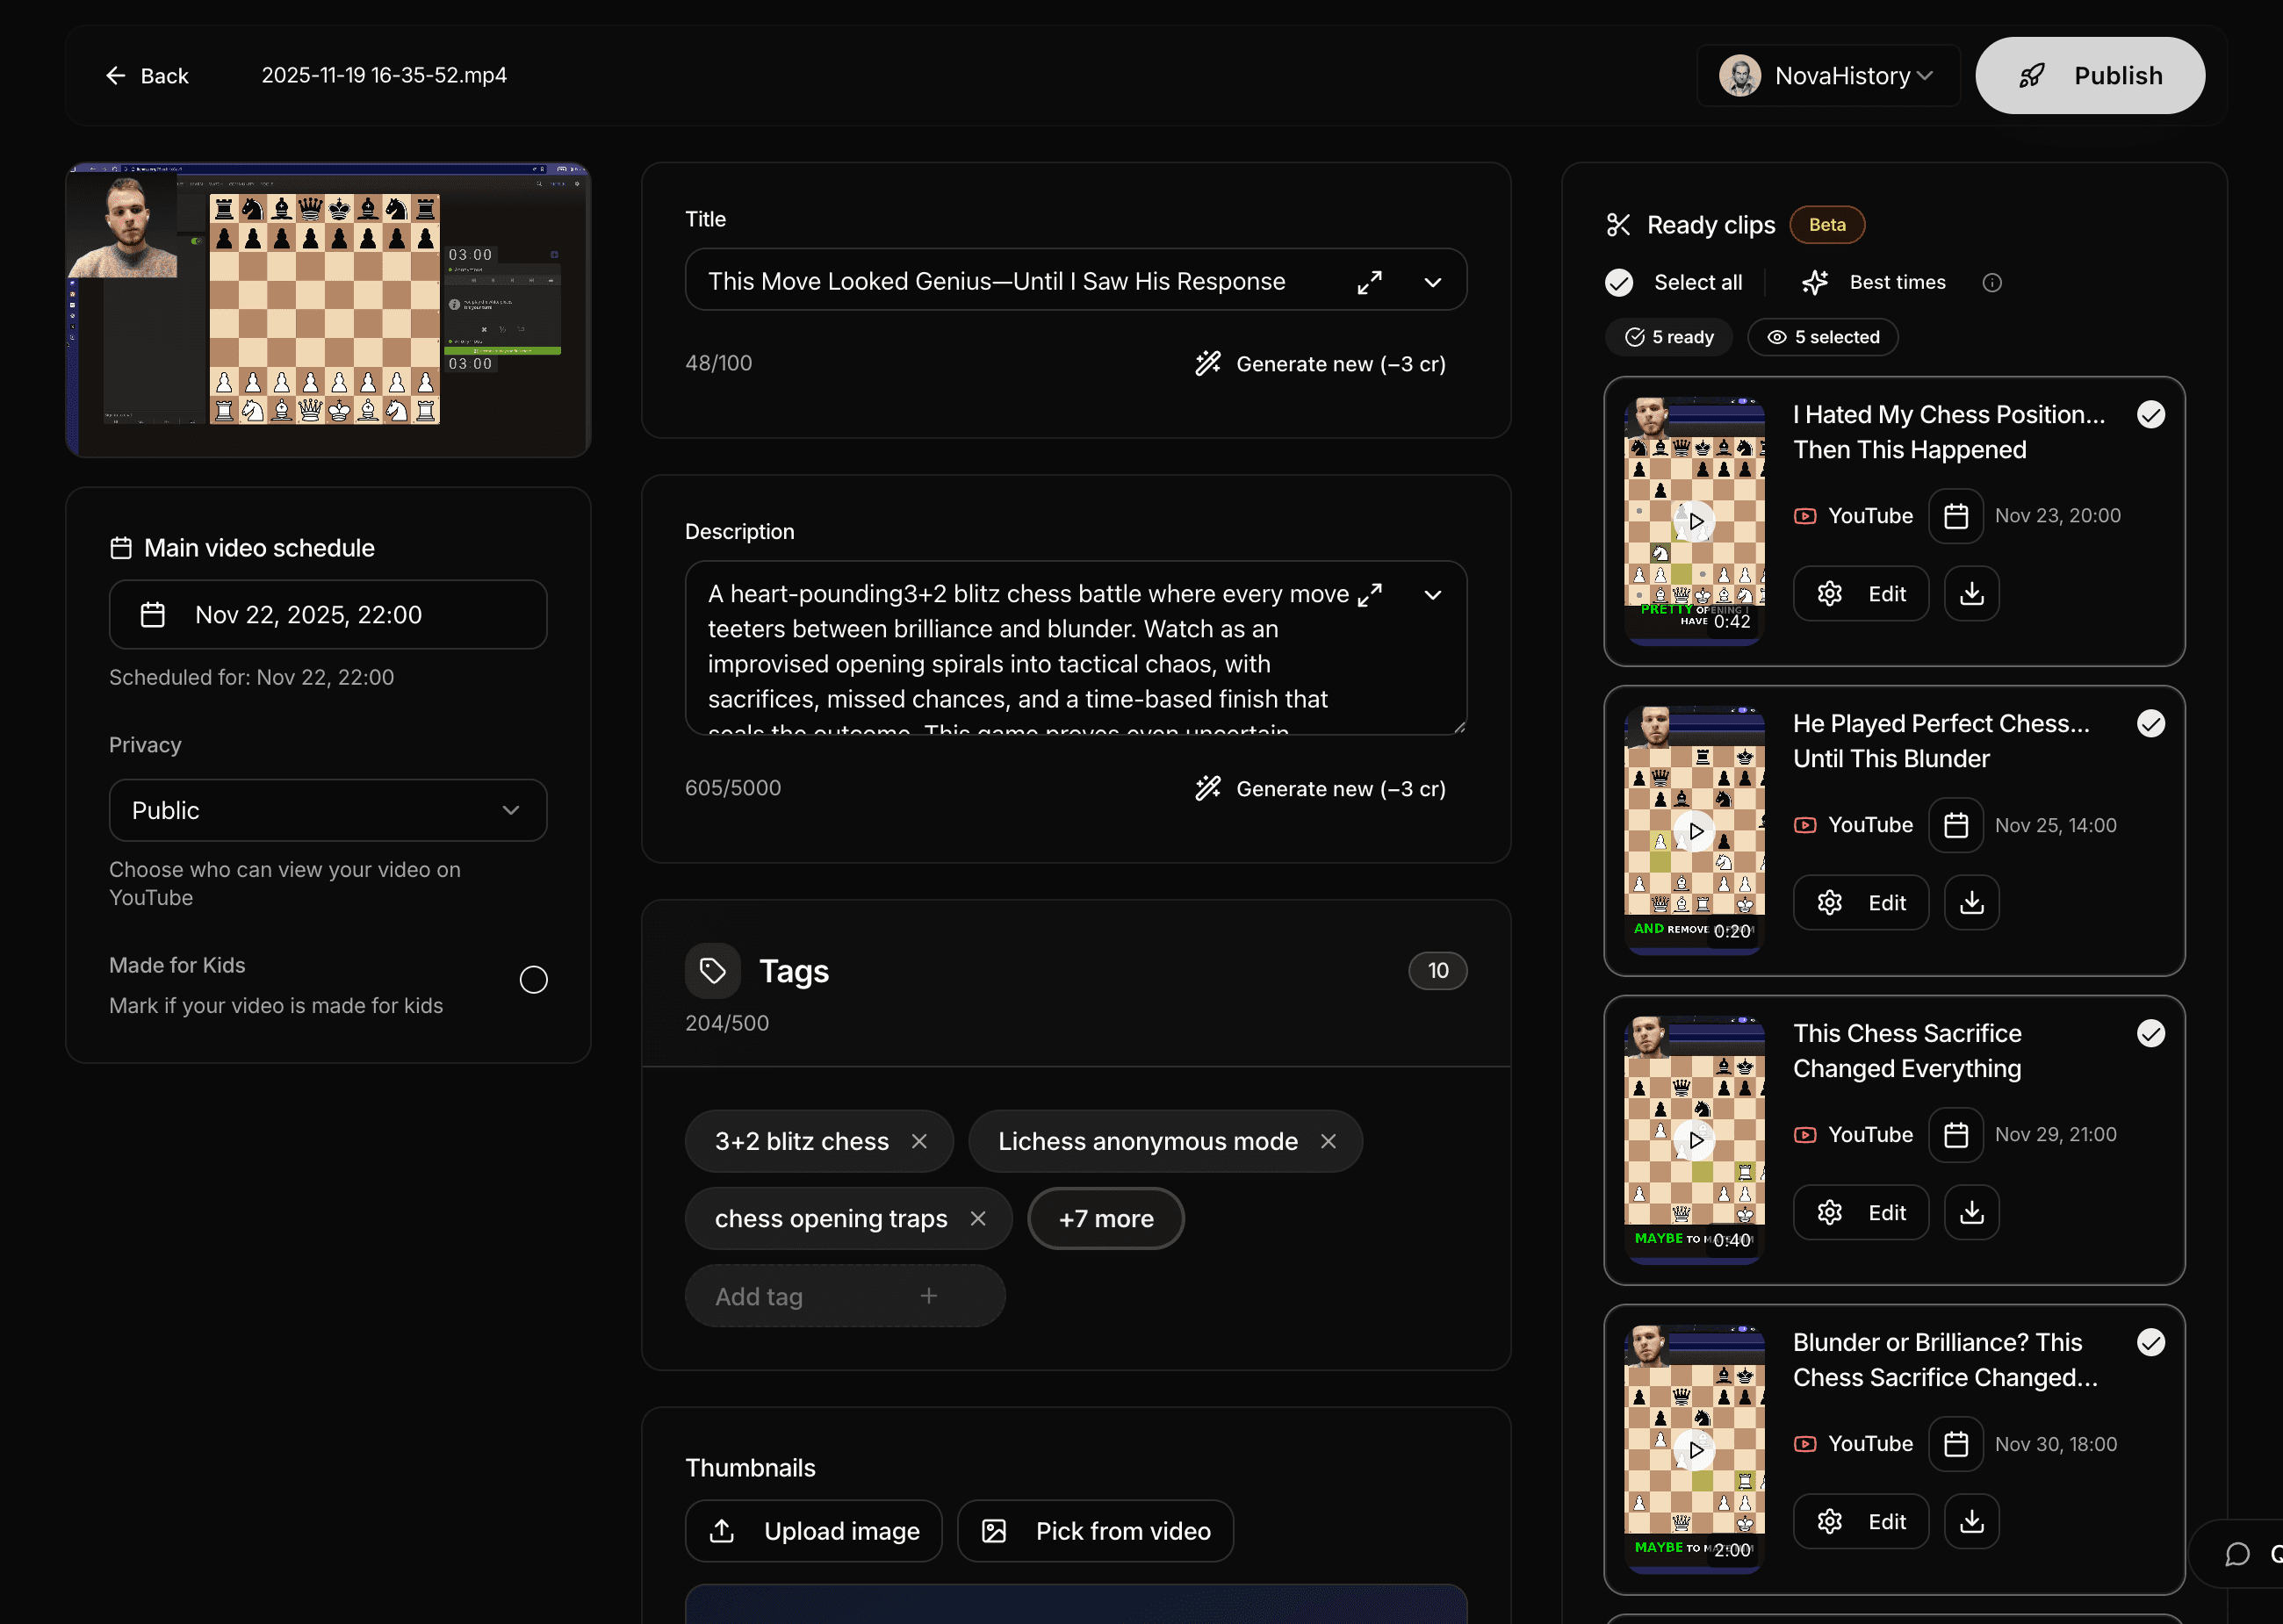
Task: Toggle the Made for Kids radio
Action: [533, 979]
